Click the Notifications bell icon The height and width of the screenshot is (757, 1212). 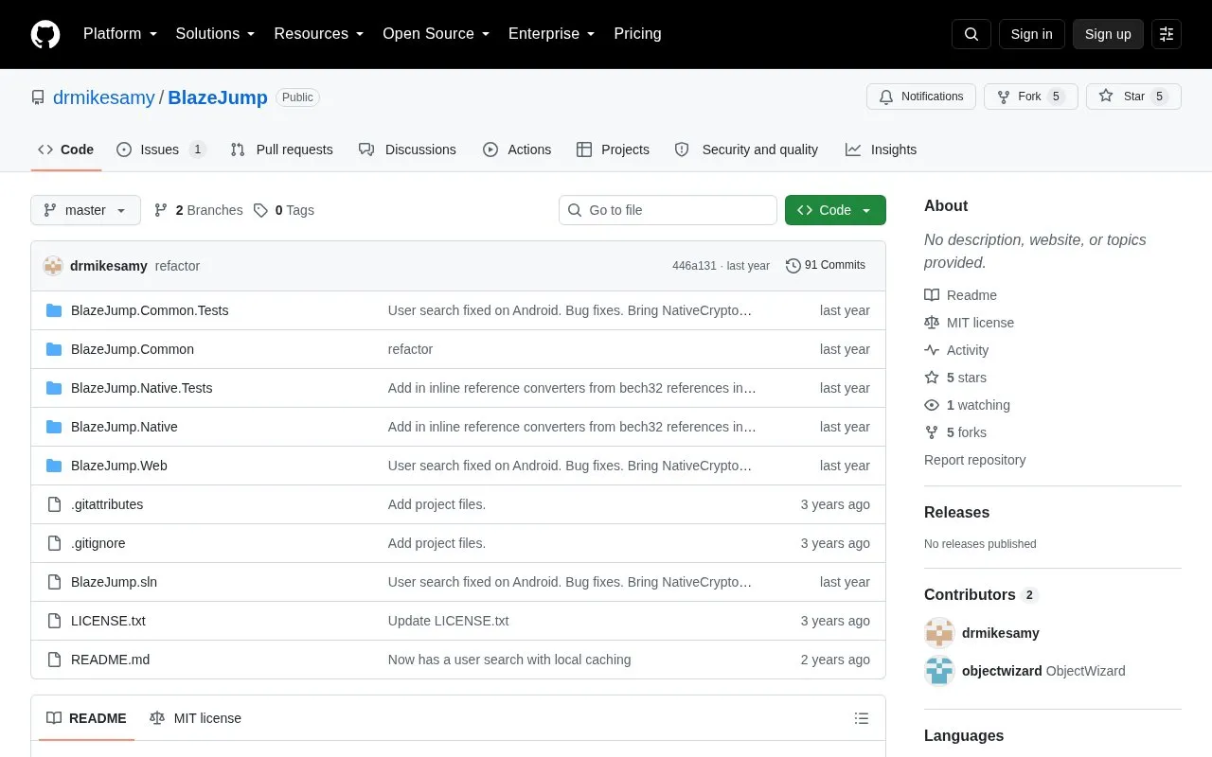(886, 97)
